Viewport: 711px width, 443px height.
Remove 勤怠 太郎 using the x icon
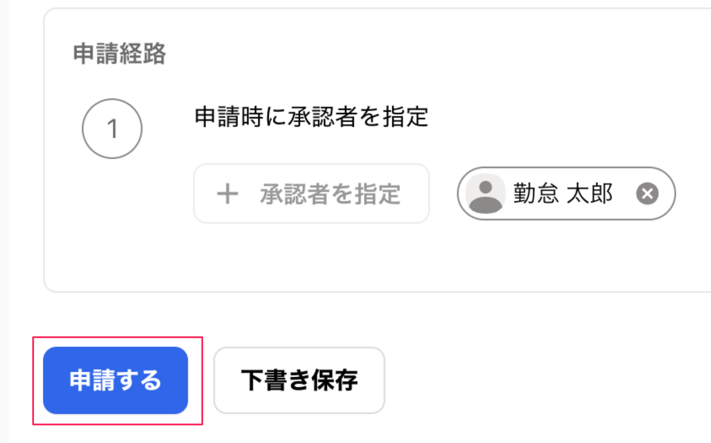[x=647, y=194]
